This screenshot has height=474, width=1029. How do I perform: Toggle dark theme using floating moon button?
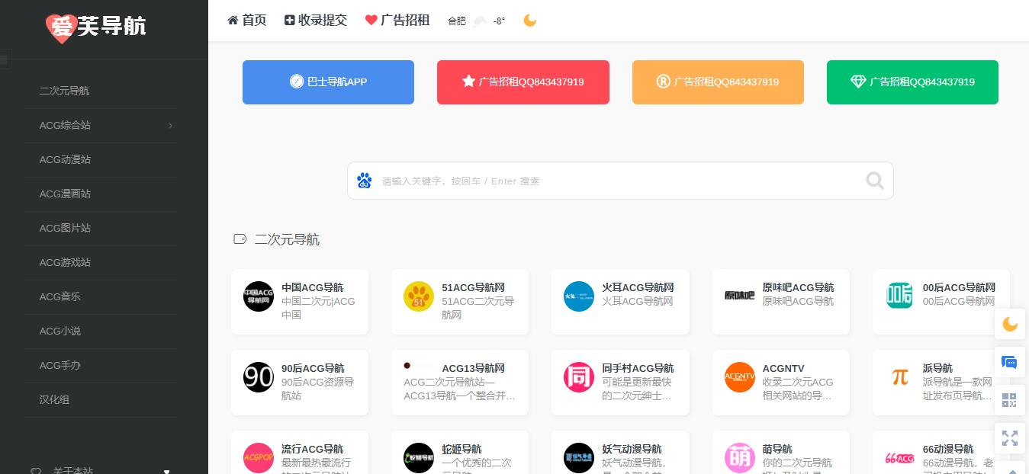1009,325
